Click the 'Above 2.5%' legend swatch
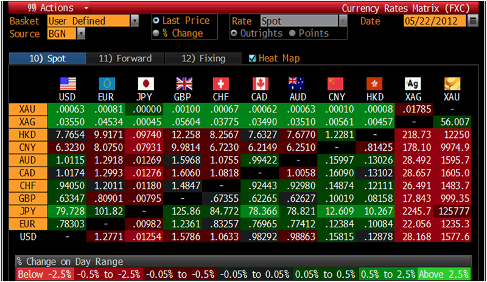The width and height of the screenshot is (487, 282). point(444,273)
